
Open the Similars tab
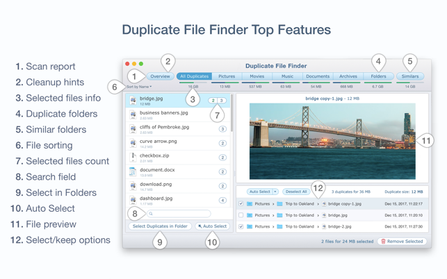click(x=409, y=76)
